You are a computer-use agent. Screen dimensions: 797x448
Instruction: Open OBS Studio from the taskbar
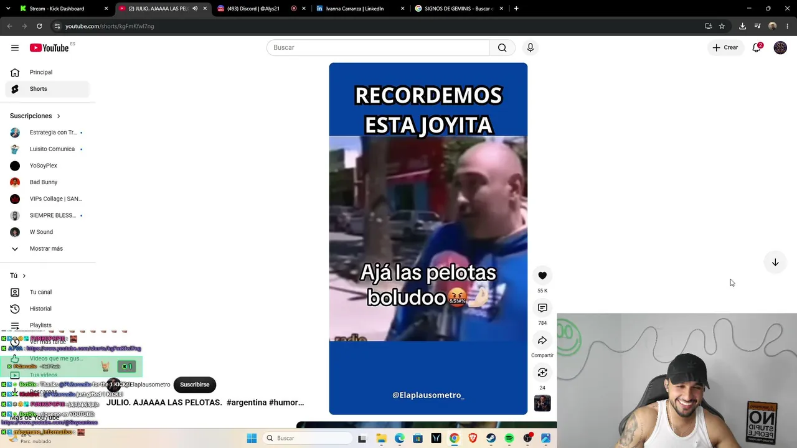coord(527,438)
